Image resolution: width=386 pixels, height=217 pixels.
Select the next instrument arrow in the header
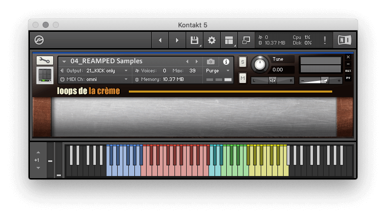196,61
